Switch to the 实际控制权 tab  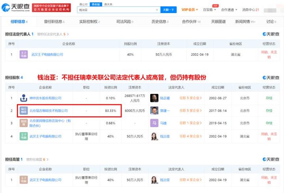[x=90, y=22]
